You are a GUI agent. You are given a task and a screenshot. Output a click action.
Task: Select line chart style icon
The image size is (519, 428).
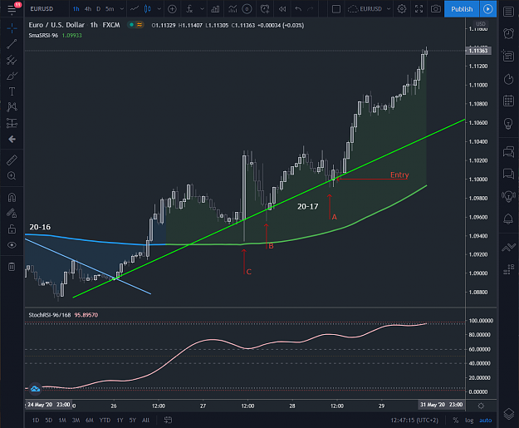pos(135,9)
